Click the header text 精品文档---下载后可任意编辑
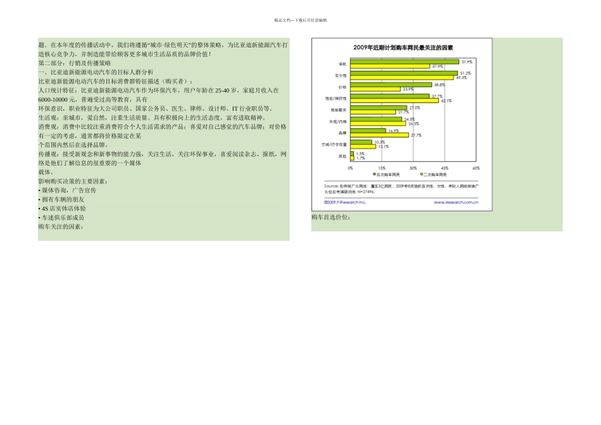 click(x=300, y=20)
